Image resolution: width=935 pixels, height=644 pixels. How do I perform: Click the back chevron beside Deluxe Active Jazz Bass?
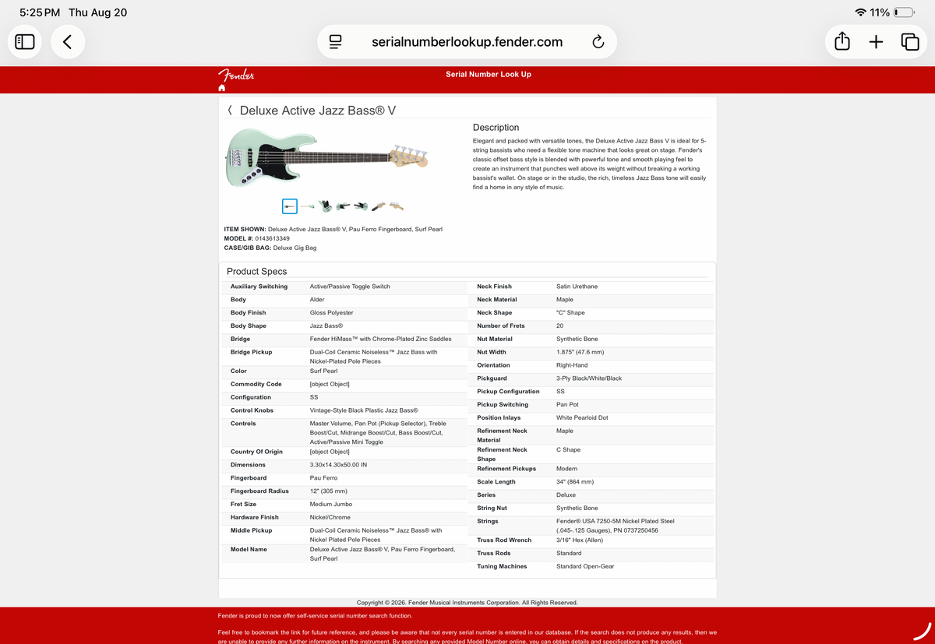click(230, 111)
